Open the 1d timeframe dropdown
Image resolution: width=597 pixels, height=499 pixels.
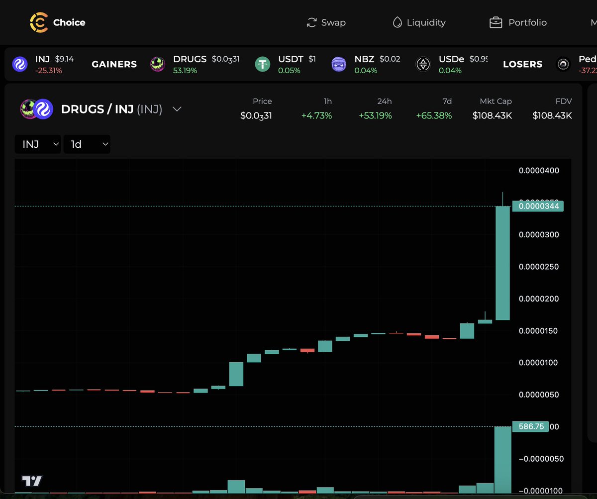tap(87, 144)
